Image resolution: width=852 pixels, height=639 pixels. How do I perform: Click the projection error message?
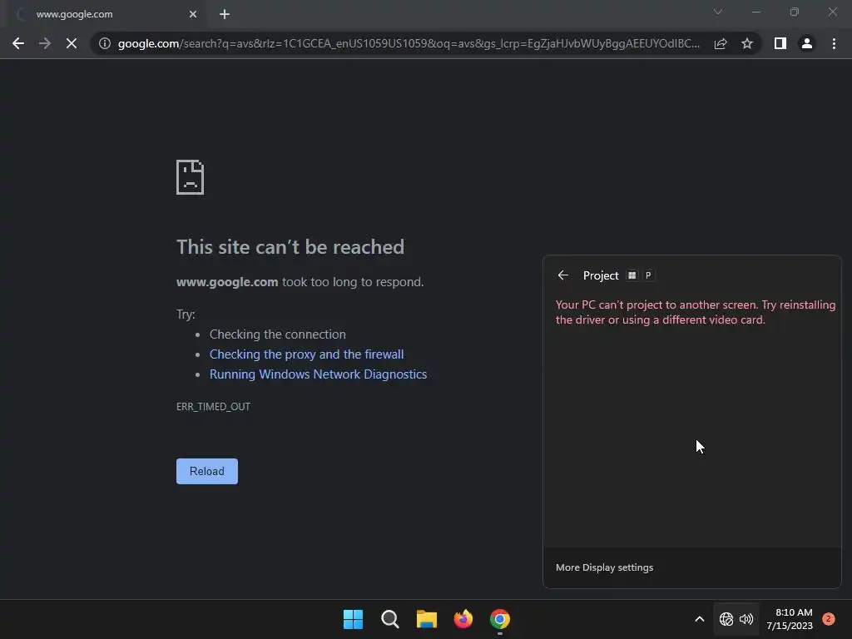[696, 312]
